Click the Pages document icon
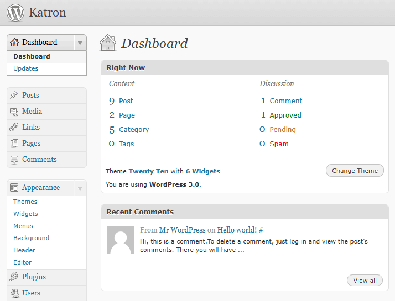This screenshot has height=301, width=395. pos(14,144)
